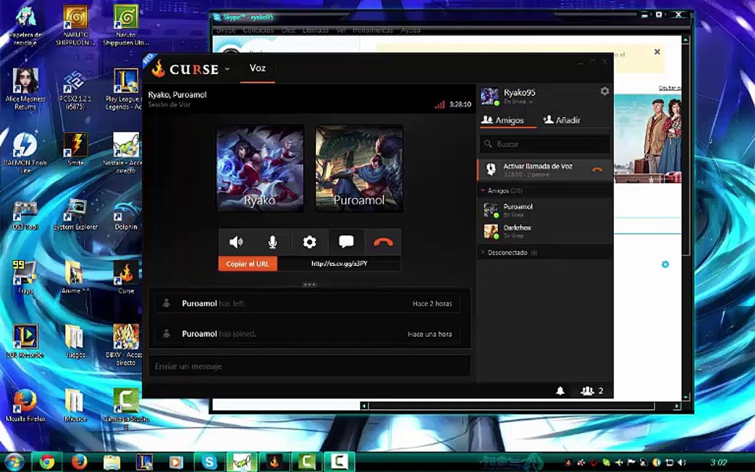Switch to the Voz tab
Image resolution: width=755 pixels, height=472 pixels.
258,68
